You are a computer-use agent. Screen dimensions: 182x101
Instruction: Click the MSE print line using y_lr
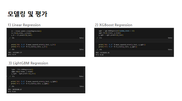pos(33,45)
